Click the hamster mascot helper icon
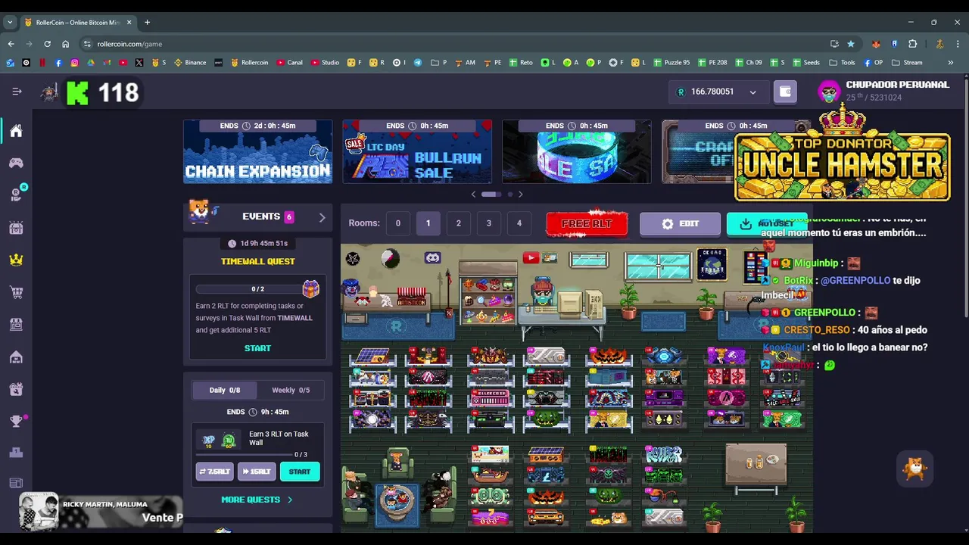 [x=915, y=469]
